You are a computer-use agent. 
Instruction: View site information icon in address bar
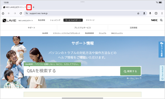27,13
